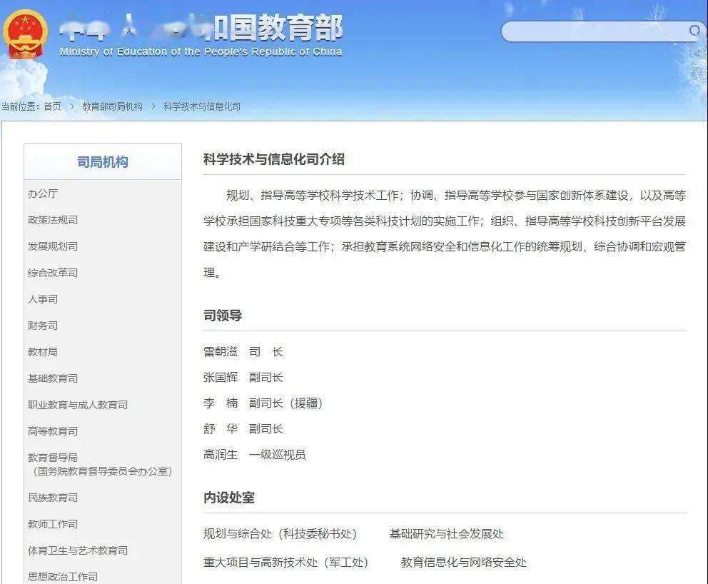Open 教育督导局 sidebar entry

tap(53, 458)
